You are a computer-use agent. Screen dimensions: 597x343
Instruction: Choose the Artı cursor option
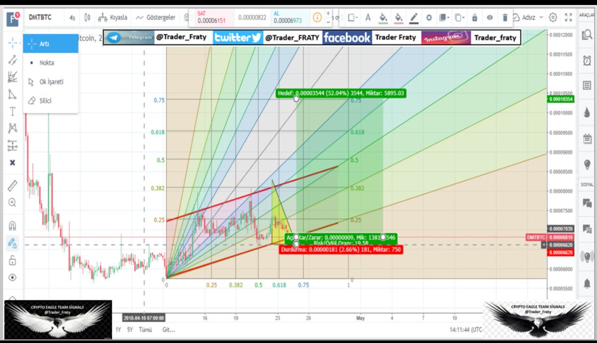coord(51,44)
